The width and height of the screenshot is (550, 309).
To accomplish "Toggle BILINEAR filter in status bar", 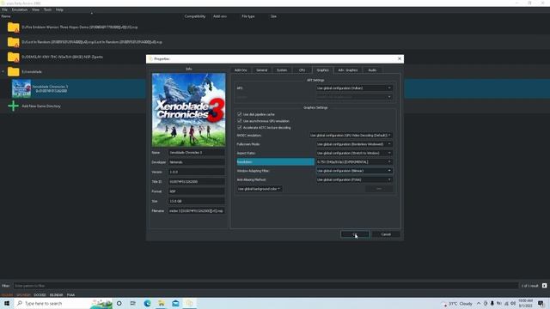I will tap(56, 295).
